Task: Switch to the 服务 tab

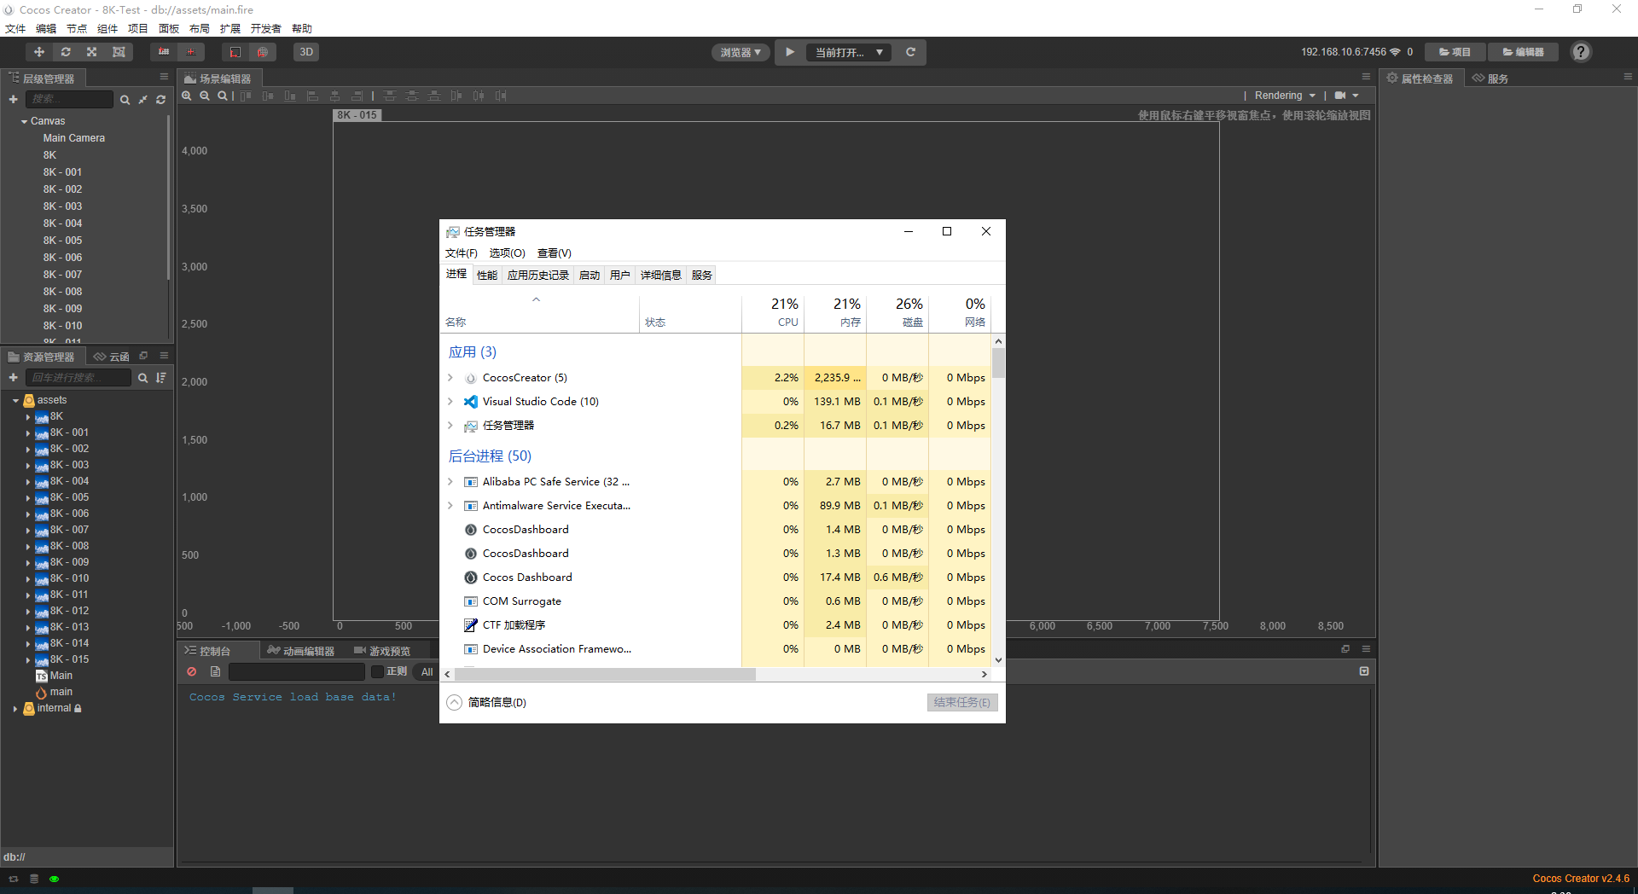Action: tap(1490, 78)
